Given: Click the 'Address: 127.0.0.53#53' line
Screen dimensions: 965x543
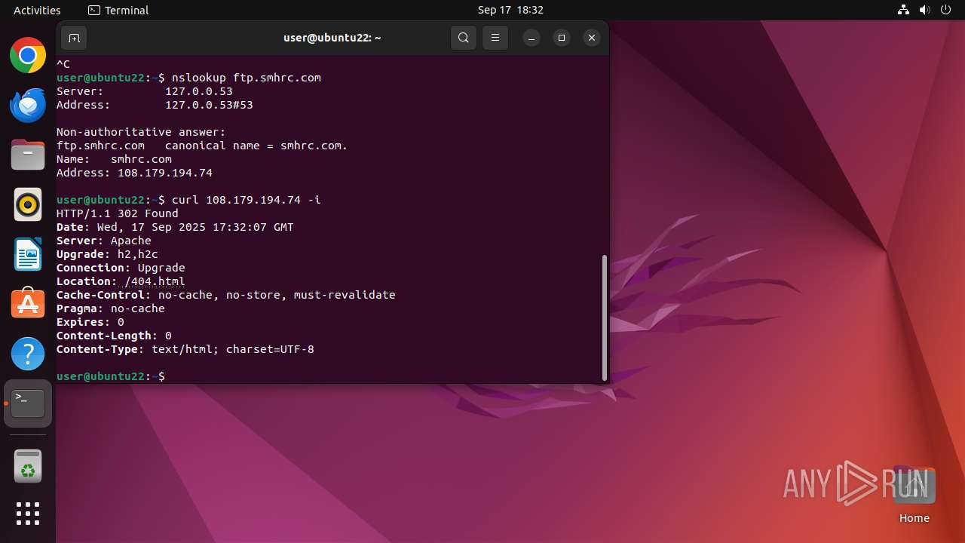Looking at the screenshot, I should coord(155,105).
